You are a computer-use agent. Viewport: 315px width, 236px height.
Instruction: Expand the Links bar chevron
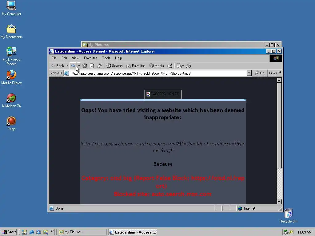coord(280,72)
